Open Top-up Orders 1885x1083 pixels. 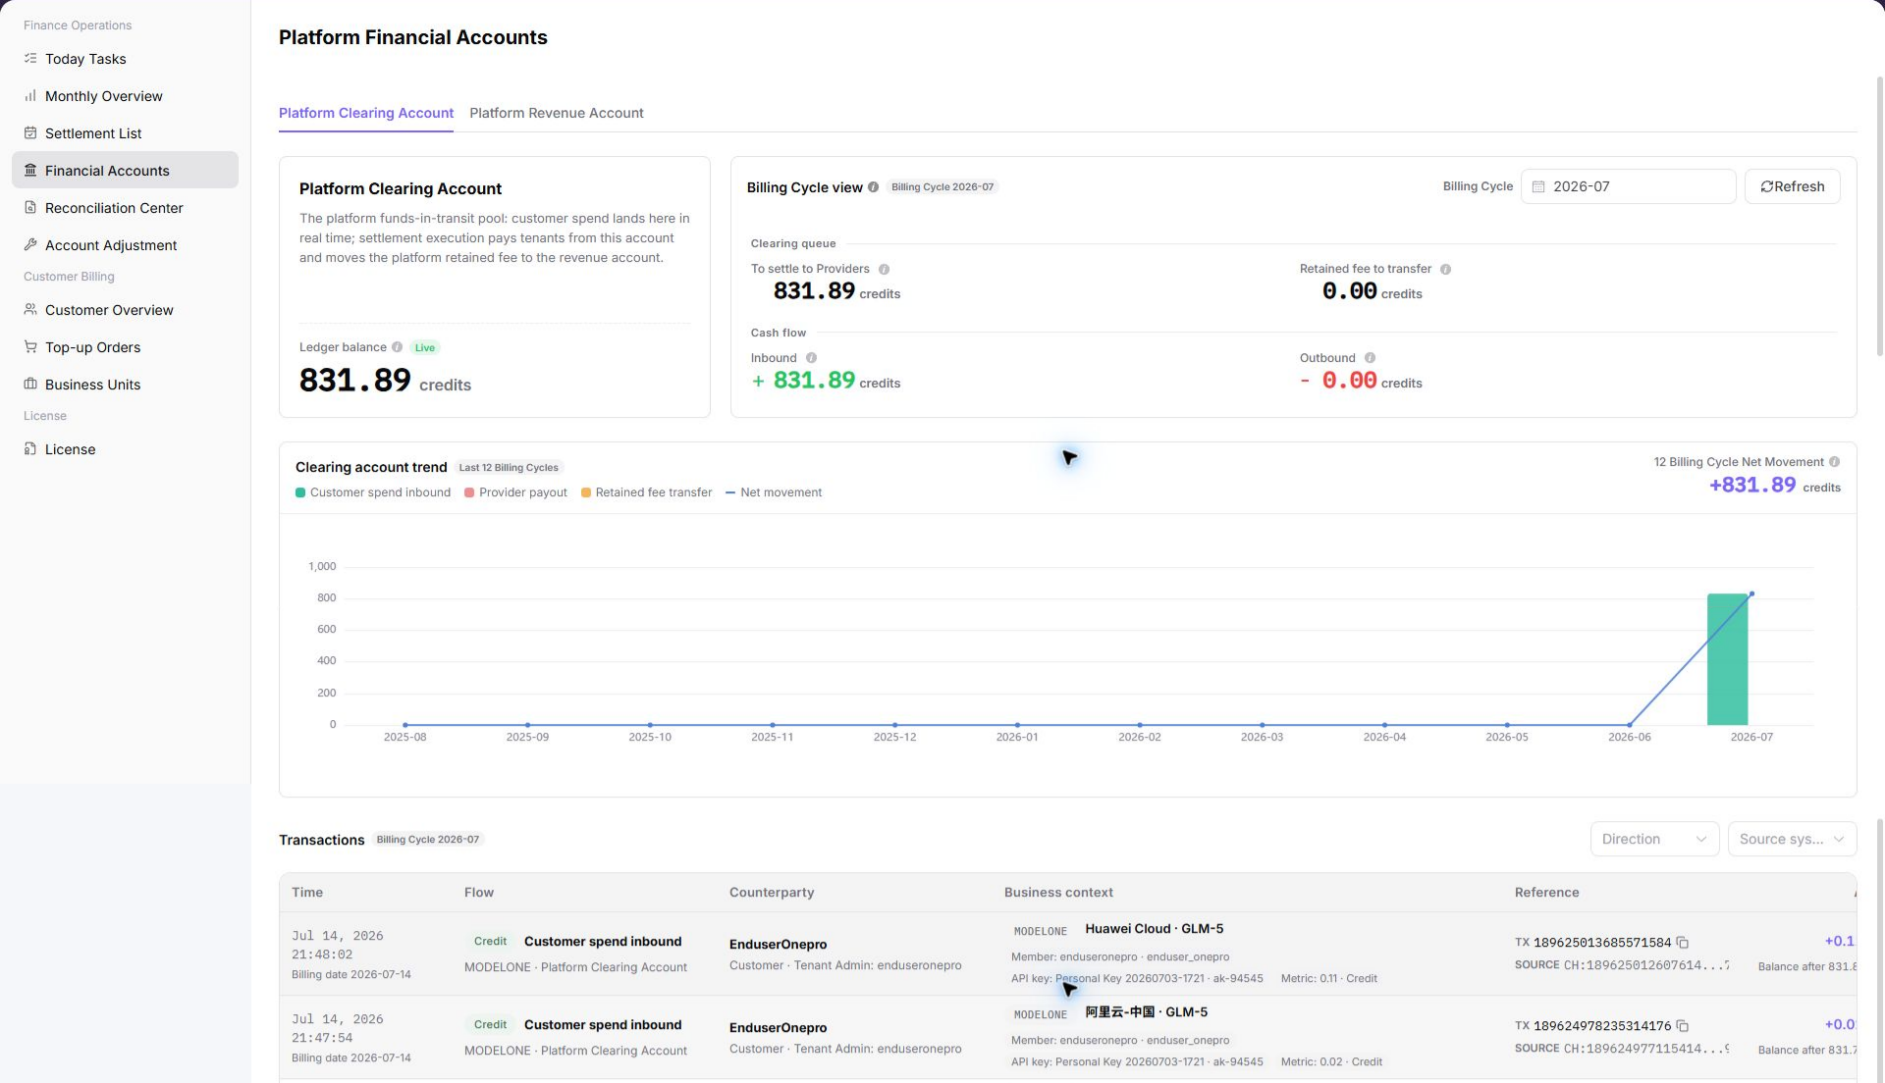click(x=125, y=347)
